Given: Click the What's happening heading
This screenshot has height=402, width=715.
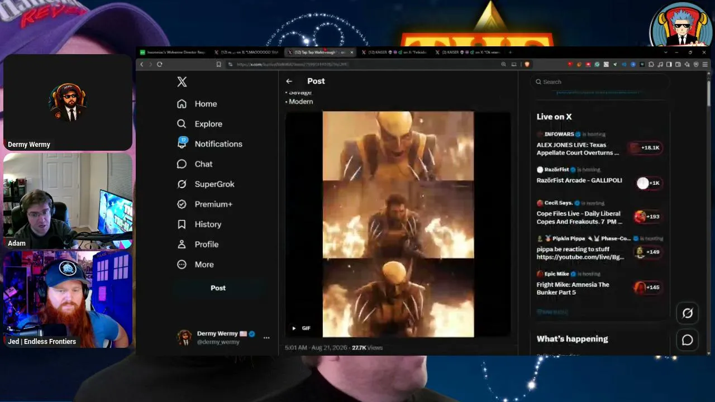Looking at the screenshot, I should click(x=573, y=339).
